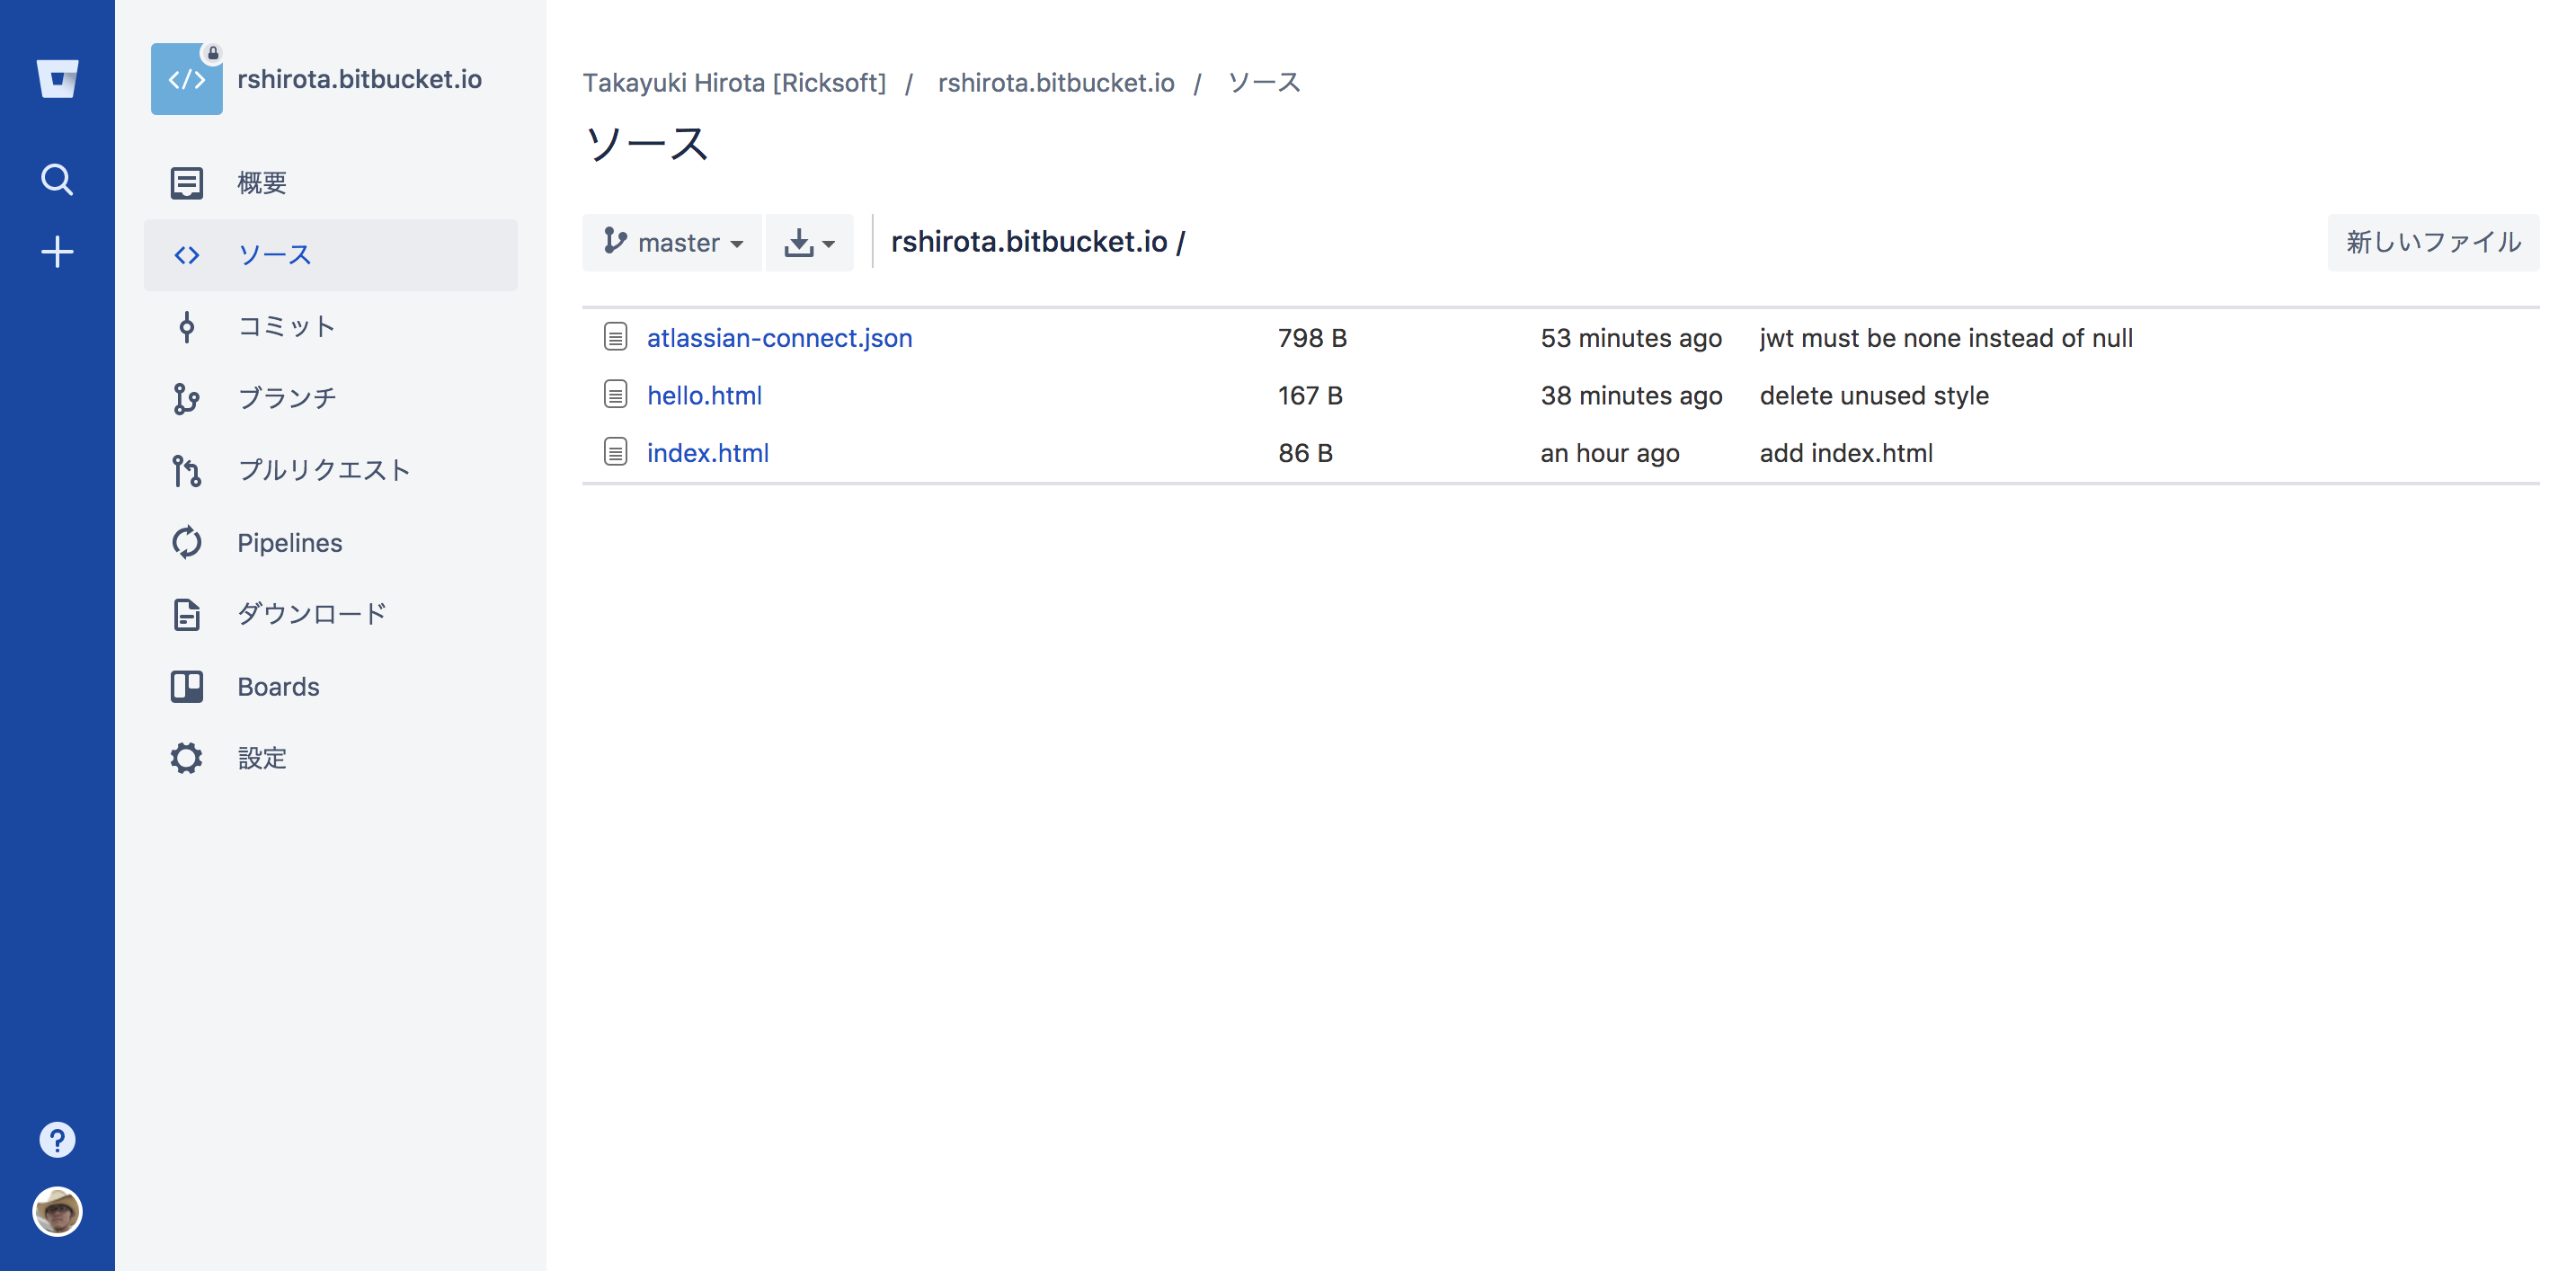
Task: Click the '167 B' file size
Action: 1311,395
